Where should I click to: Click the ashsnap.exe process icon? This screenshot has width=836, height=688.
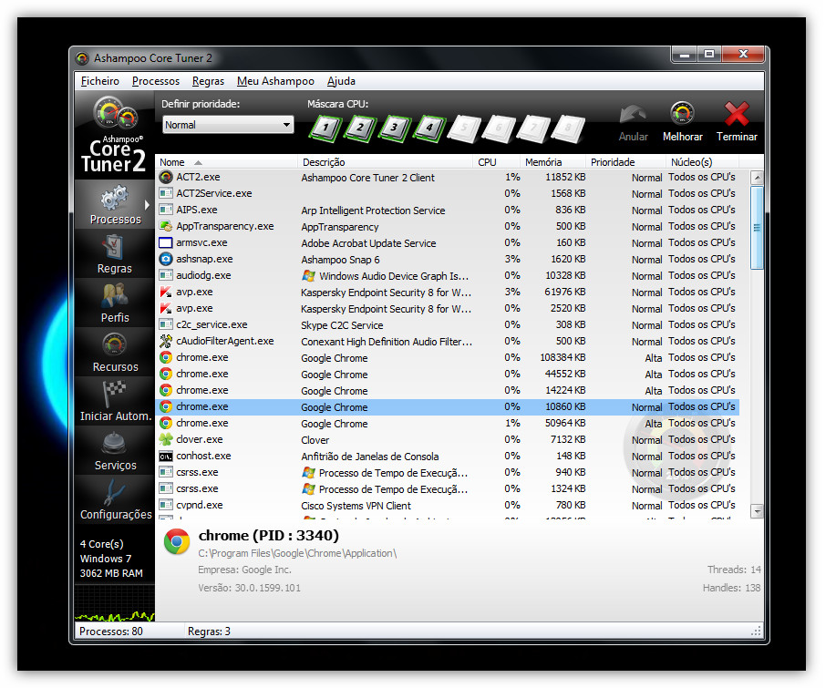[166, 260]
